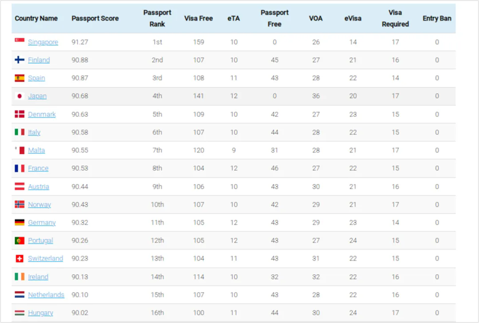Open the Malta country link

point(36,150)
